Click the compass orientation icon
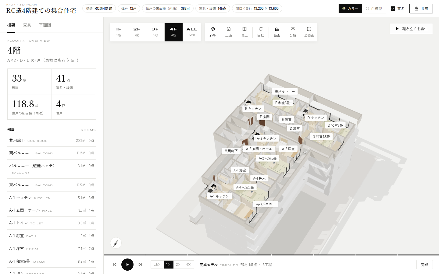Viewport: 439px width, 274px height. (x=116, y=243)
